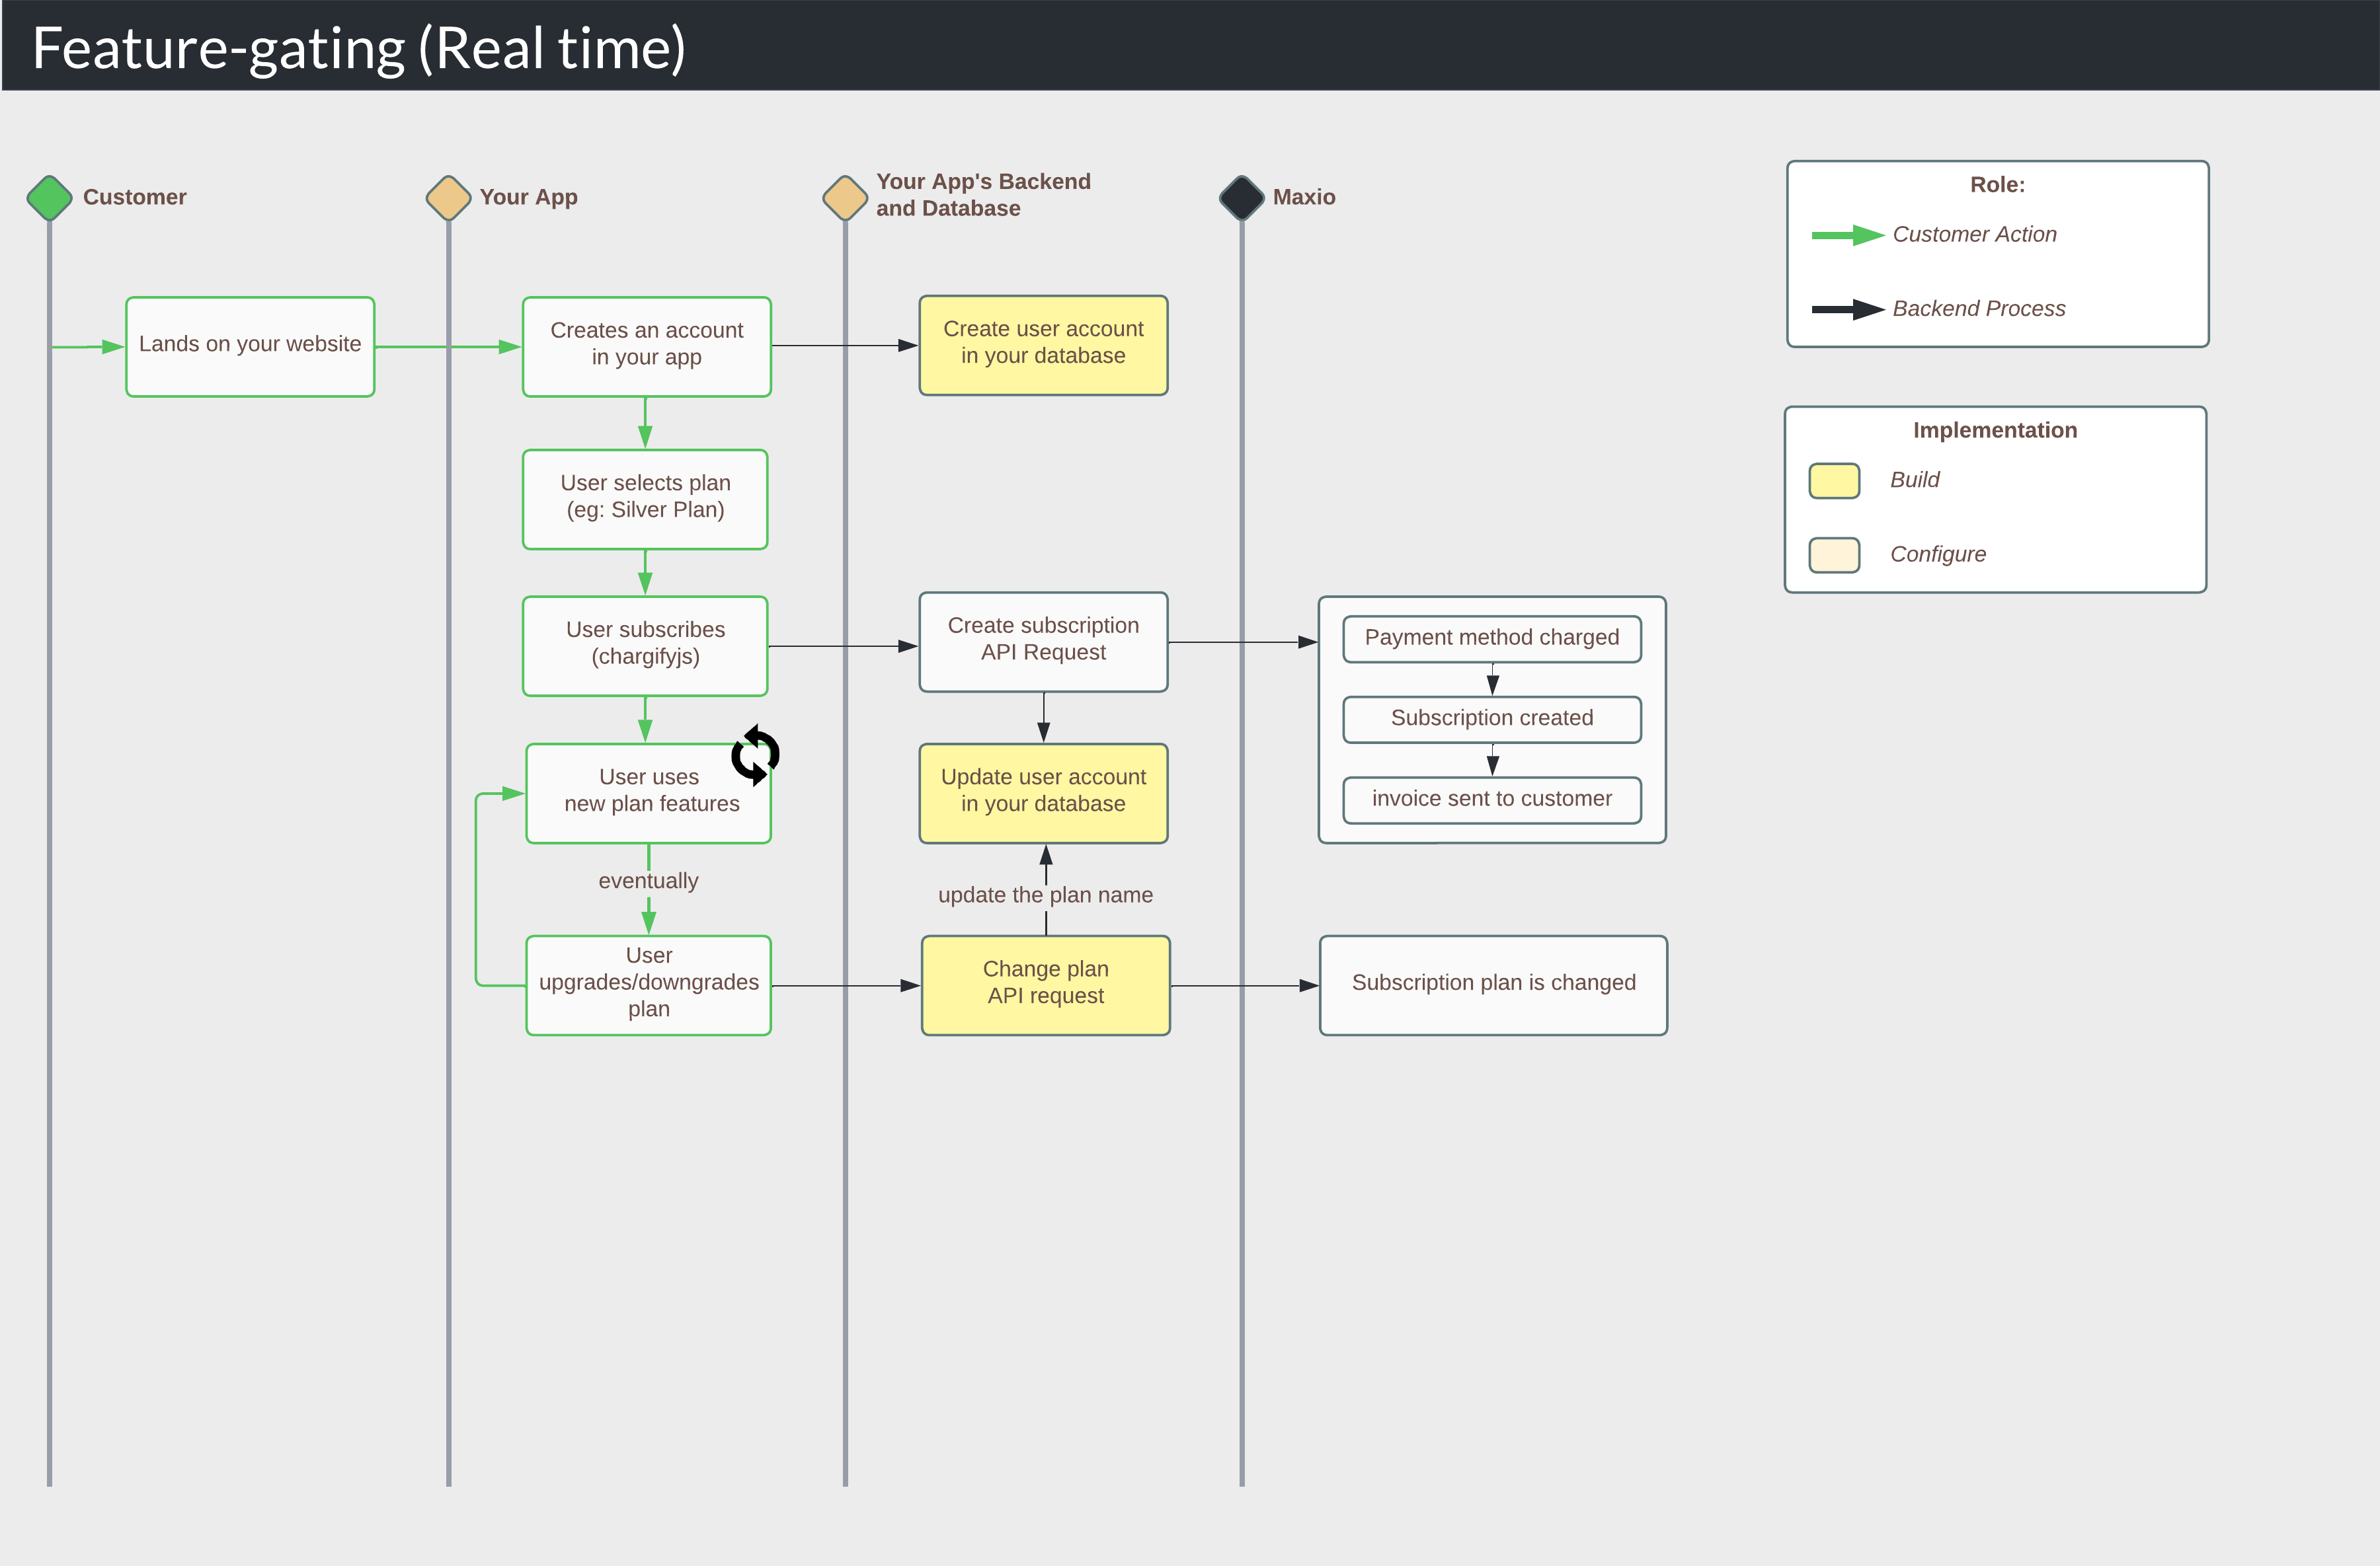Screen dimensions: 2380x1566
Task: Click the Backend and Database diamond marker
Action: point(845,198)
